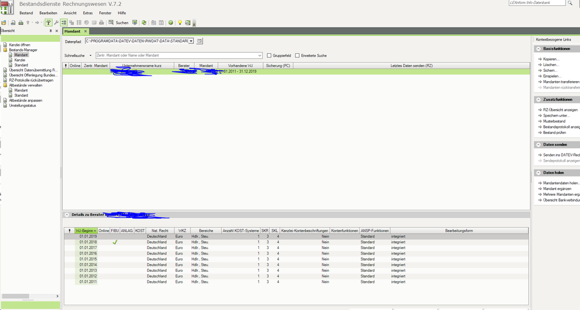Enable the Gruppierfeld checkbox
The height and width of the screenshot is (310, 580).
pos(269,56)
